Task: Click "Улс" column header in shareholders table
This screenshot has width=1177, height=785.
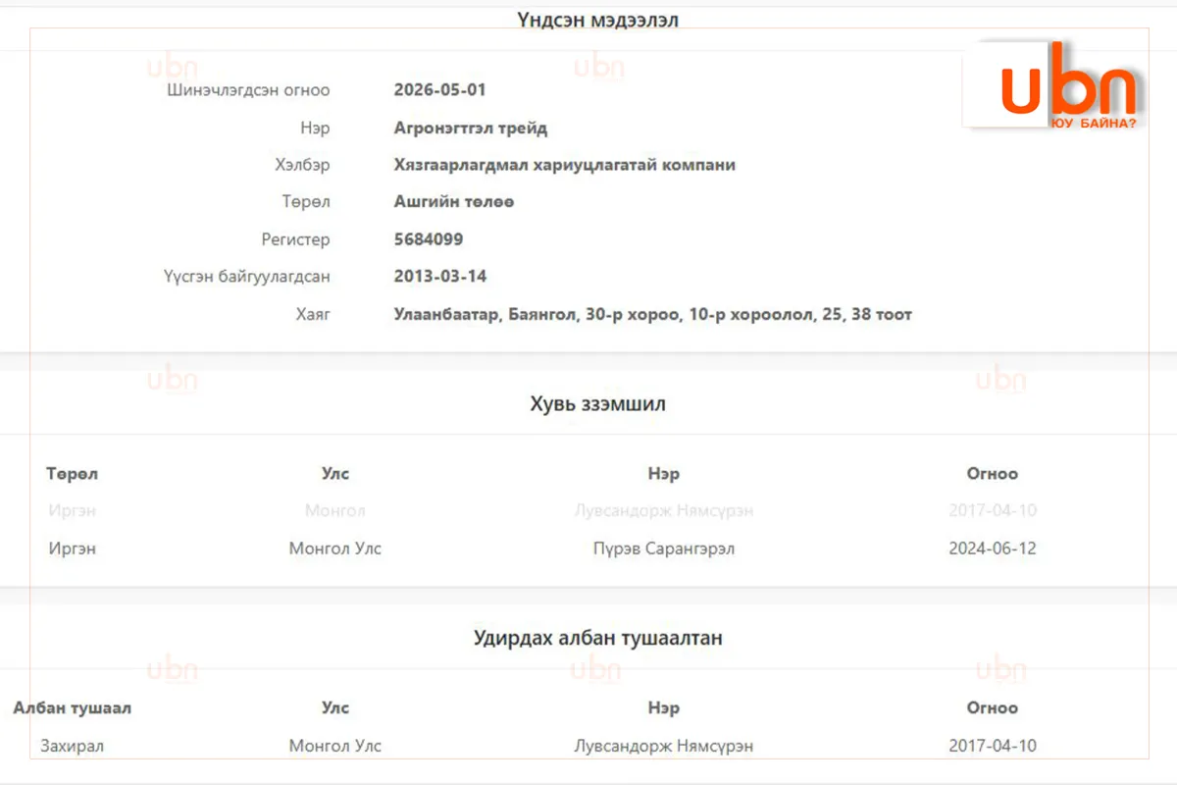Action: coord(335,474)
